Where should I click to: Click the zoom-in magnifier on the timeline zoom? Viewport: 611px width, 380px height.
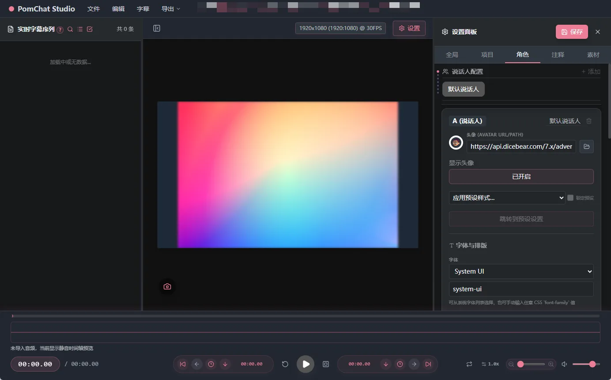pos(551,364)
